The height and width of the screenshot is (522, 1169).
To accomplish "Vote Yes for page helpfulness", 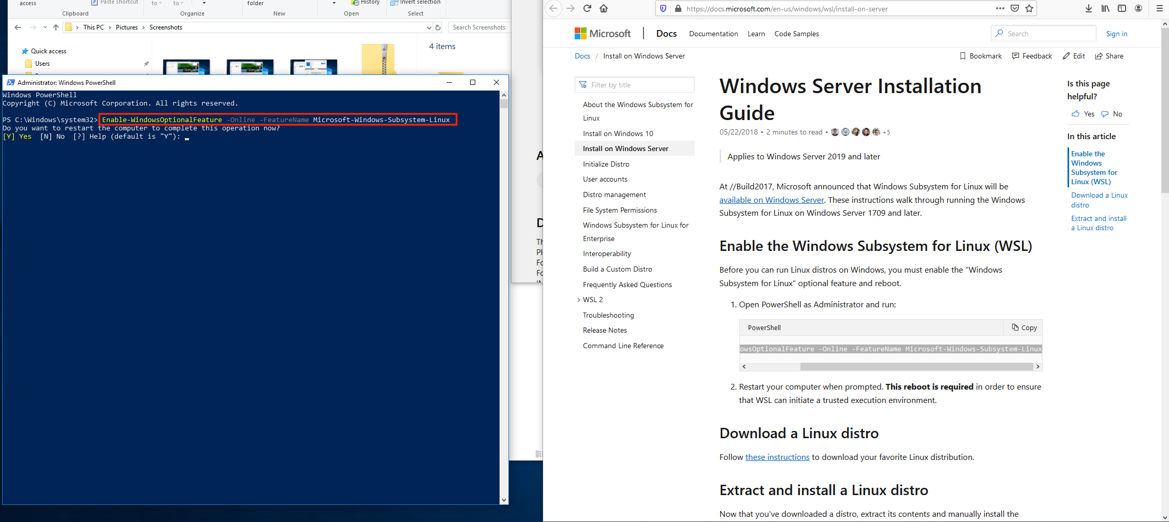I will (1083, 114).
